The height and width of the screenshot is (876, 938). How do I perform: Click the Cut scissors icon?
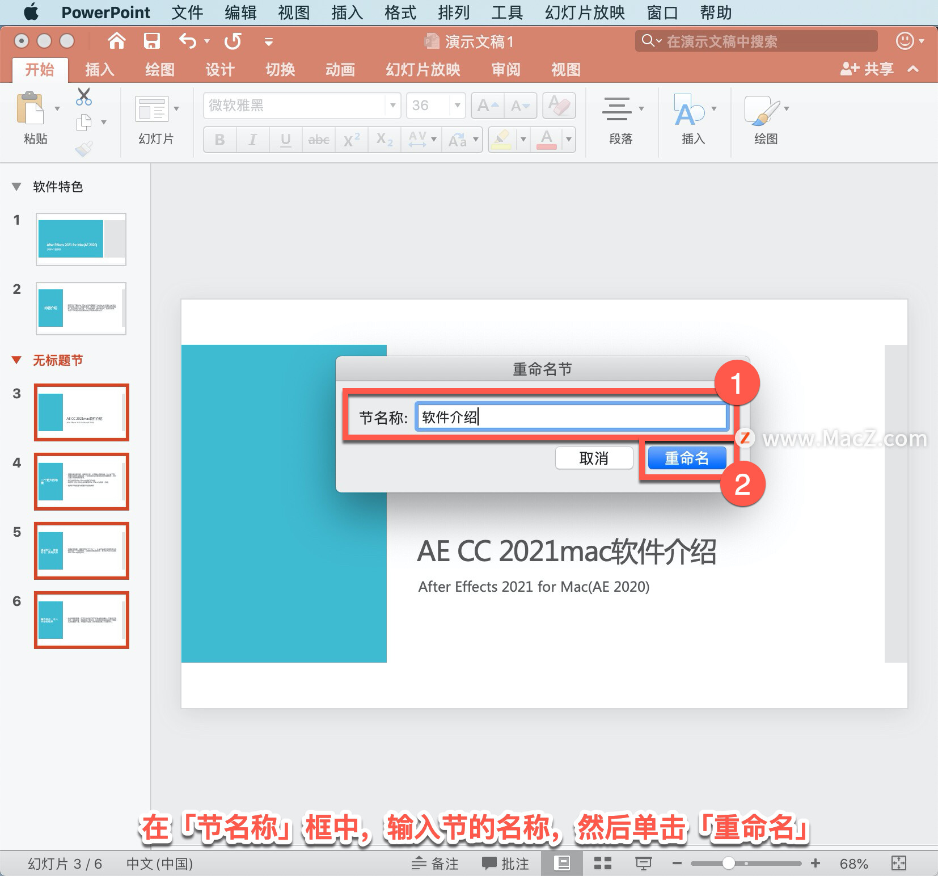coord(84,97)
